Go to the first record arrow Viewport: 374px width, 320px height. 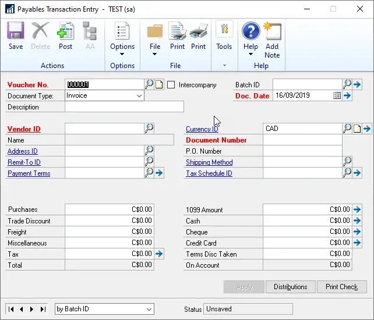tap(11, 309)
